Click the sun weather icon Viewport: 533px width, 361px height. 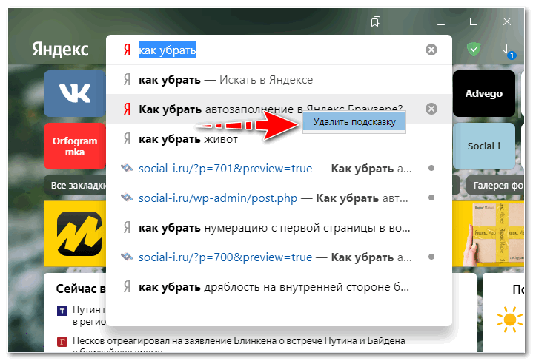pyautogui.click(x=509, y=320)
